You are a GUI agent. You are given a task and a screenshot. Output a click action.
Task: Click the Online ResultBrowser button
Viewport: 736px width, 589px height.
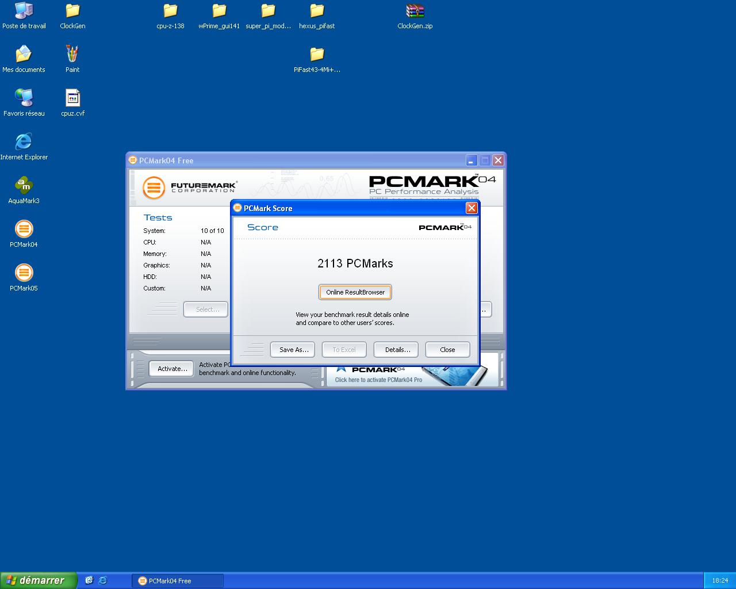355,292
